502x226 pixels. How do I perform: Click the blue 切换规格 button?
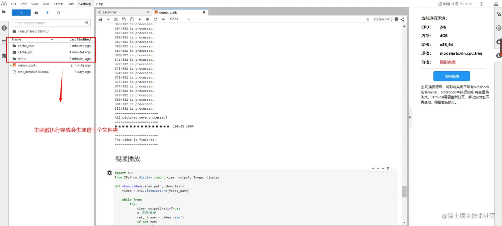click(x=452, y=76)
